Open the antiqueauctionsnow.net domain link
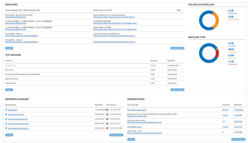 pos(18,128)
